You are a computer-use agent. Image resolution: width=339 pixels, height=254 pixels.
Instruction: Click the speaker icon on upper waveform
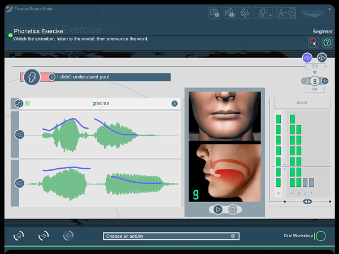click(19, 135)
